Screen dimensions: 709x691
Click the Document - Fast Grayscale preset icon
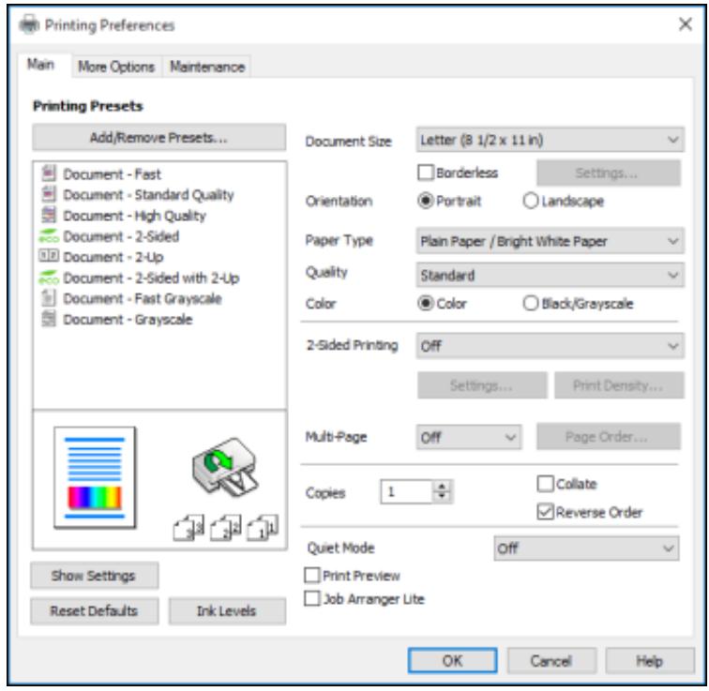coord(49,298)
